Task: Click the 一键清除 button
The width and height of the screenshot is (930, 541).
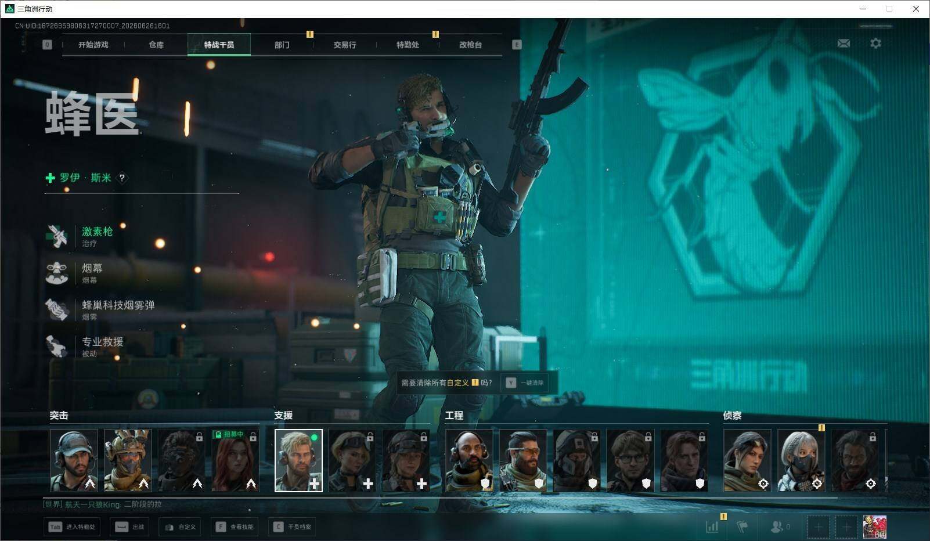Action: (x=525, y=383)
